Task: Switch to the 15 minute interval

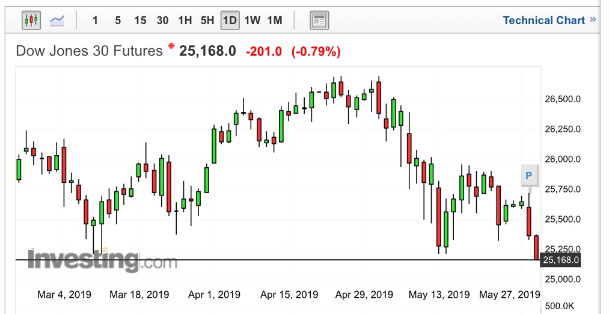Action: pyautogui.click(x=140, y=20)
